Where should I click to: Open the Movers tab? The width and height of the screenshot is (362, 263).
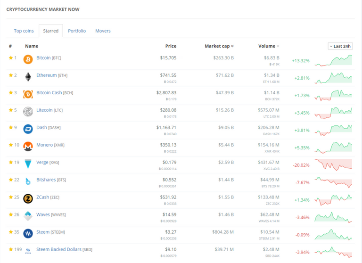point(103,31)
